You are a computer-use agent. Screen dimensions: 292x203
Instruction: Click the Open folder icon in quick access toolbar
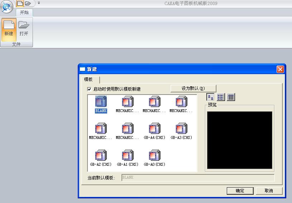[28, 3]
